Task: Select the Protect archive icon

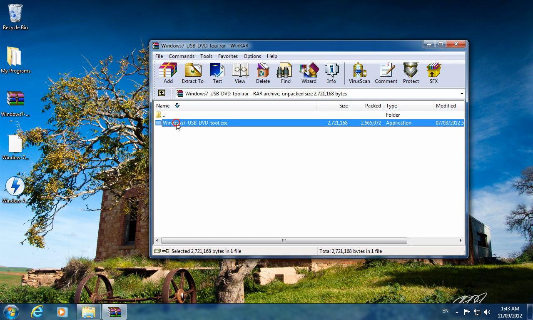Action: (x=411, y=73)
